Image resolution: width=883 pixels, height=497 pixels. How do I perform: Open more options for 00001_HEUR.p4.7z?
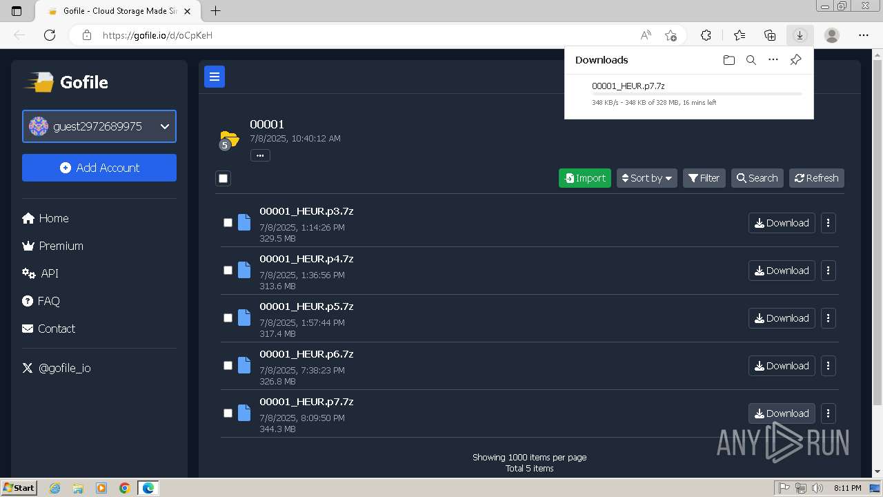coord(828,271)
